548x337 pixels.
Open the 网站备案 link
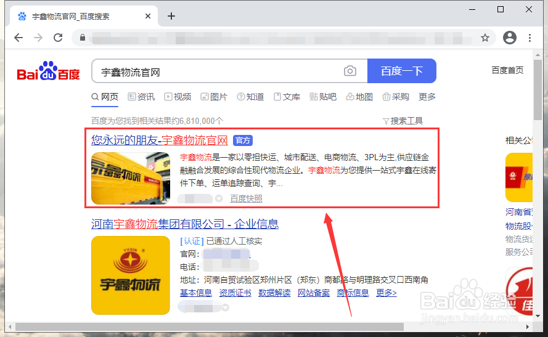click(x=314, y=293)
